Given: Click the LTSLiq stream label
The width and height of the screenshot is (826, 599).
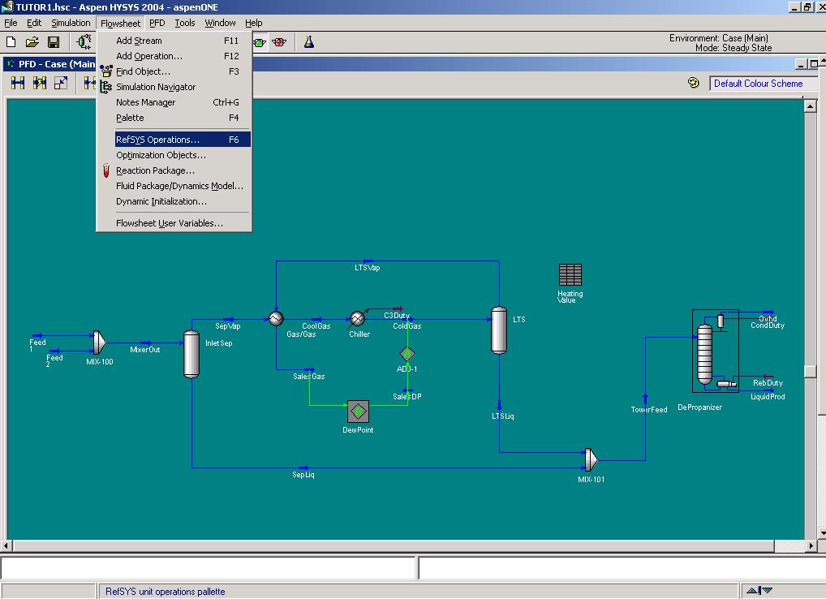Looking at the screenshot, I should tap(503, 416).
